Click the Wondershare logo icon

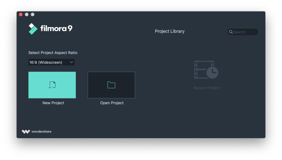(x=26, y=131)
